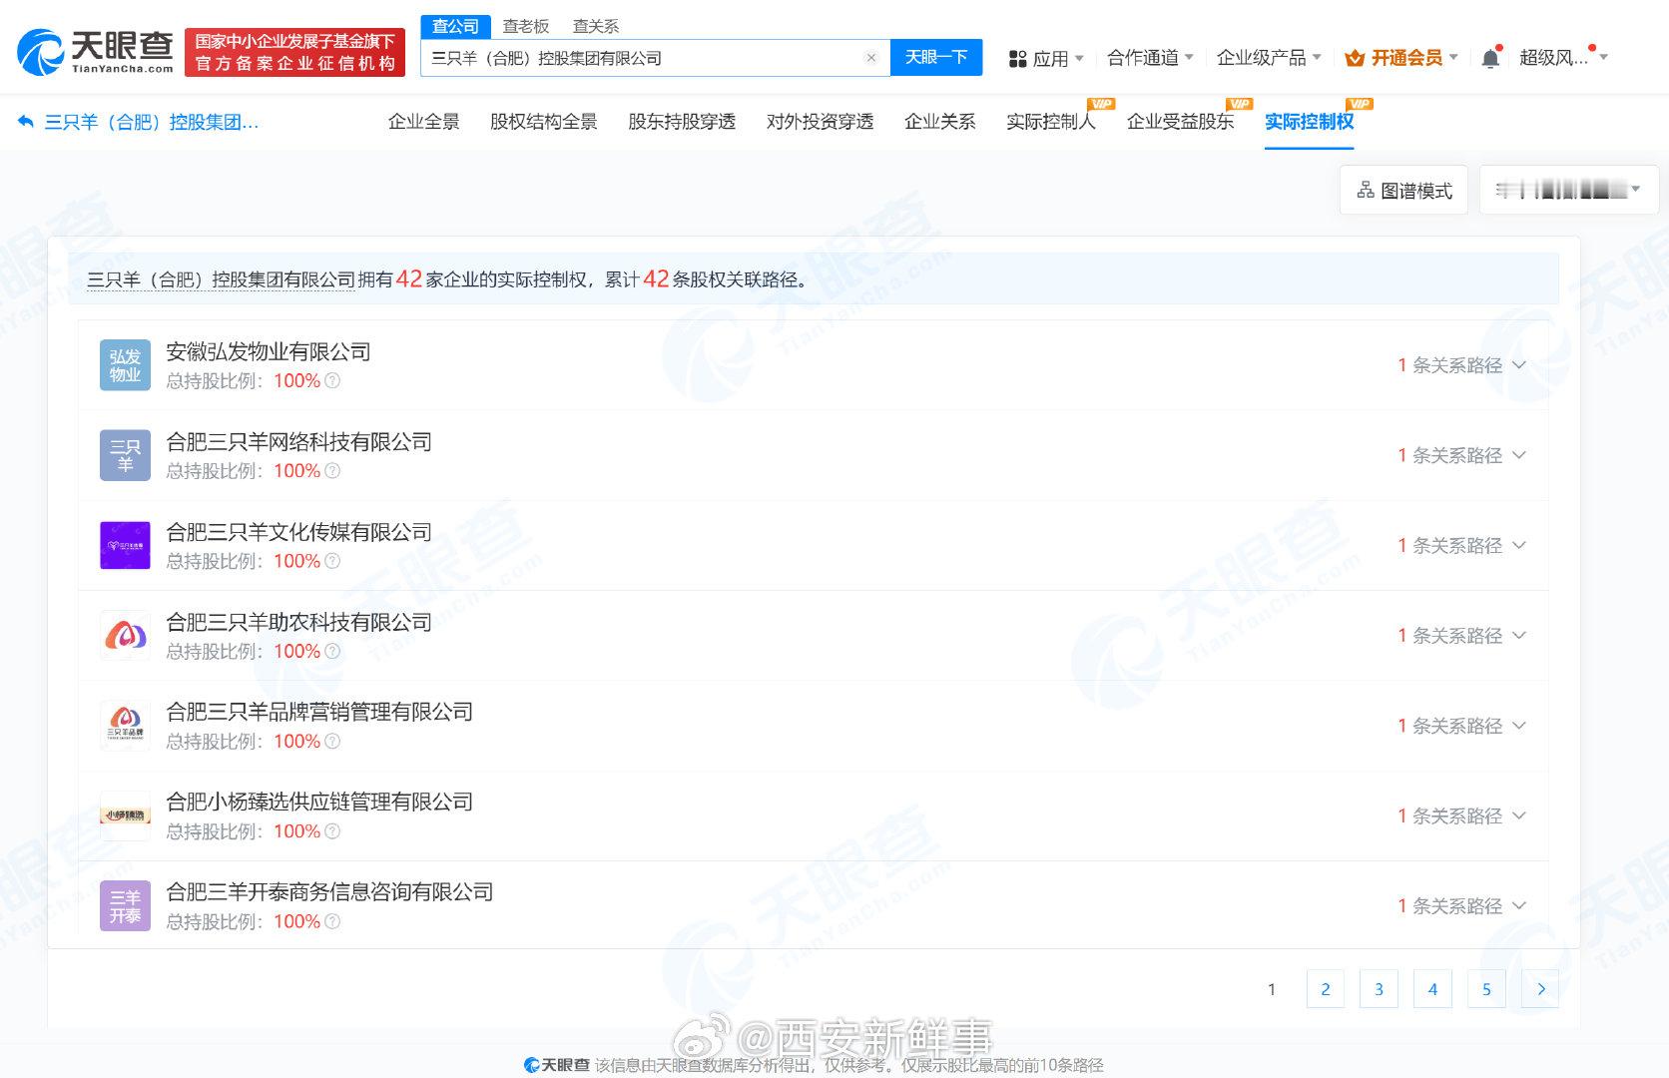The height and width of the screenshot is (1078, 1669).
Task: Open 安徽弘发物业有限公司 company link
Action: click(x=269, y=352)
